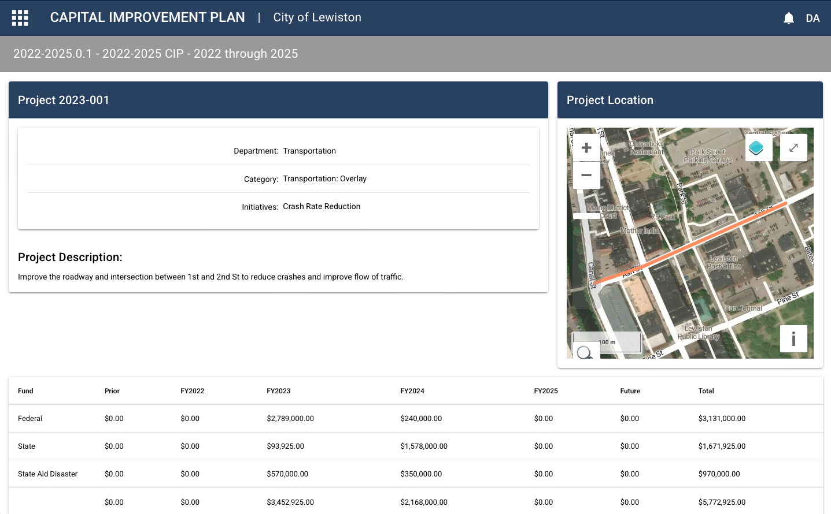Open the map search magnifier tool
831x514 pixels.
click(585, 351)
